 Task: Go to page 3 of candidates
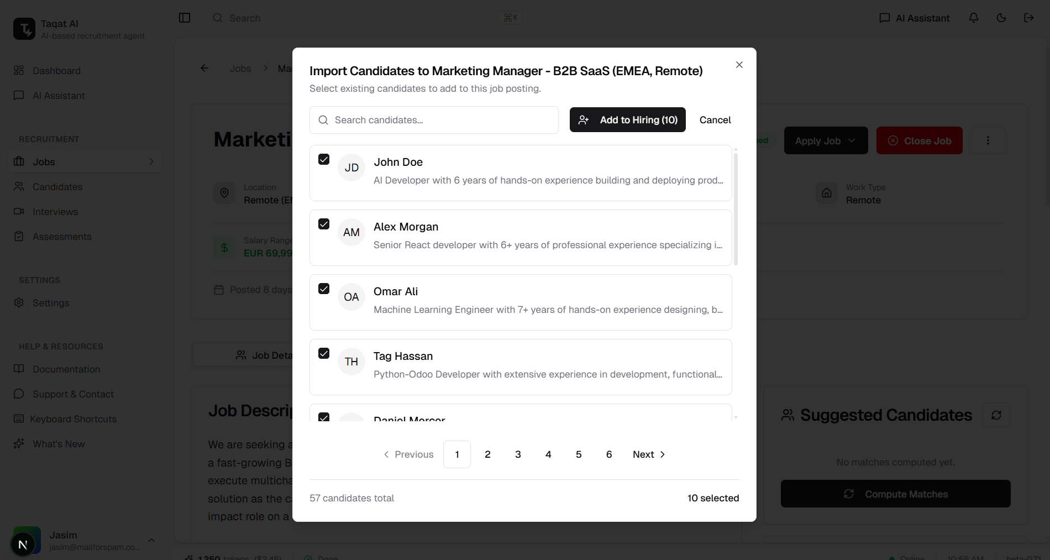(518, 454)
